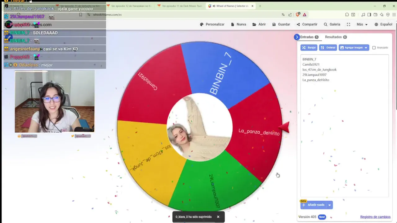This screenshot has height=223, width=397.
Task: Switch to Hanazakari episodio 12 tab
Action: click(x=130, y=6)
